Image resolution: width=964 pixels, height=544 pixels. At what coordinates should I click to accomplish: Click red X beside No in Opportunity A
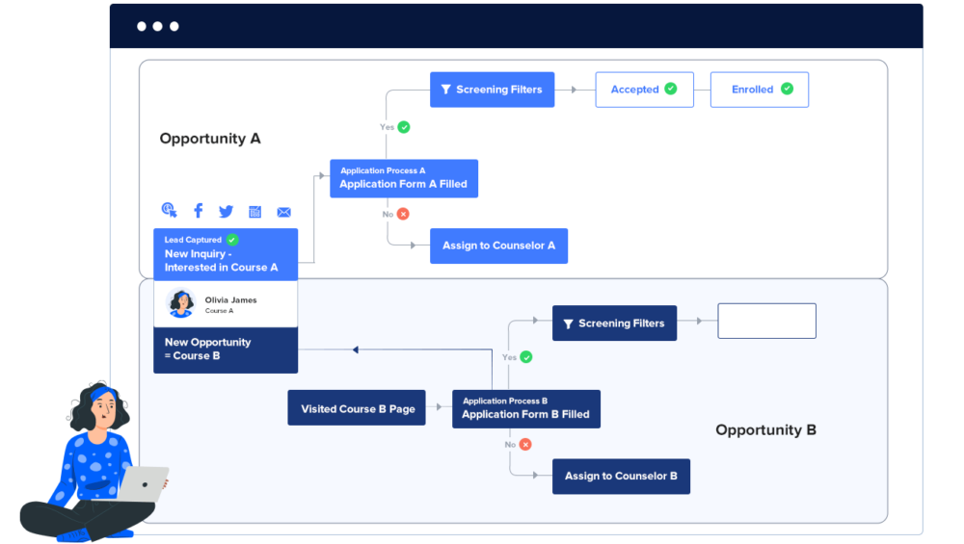pos(403,214)
